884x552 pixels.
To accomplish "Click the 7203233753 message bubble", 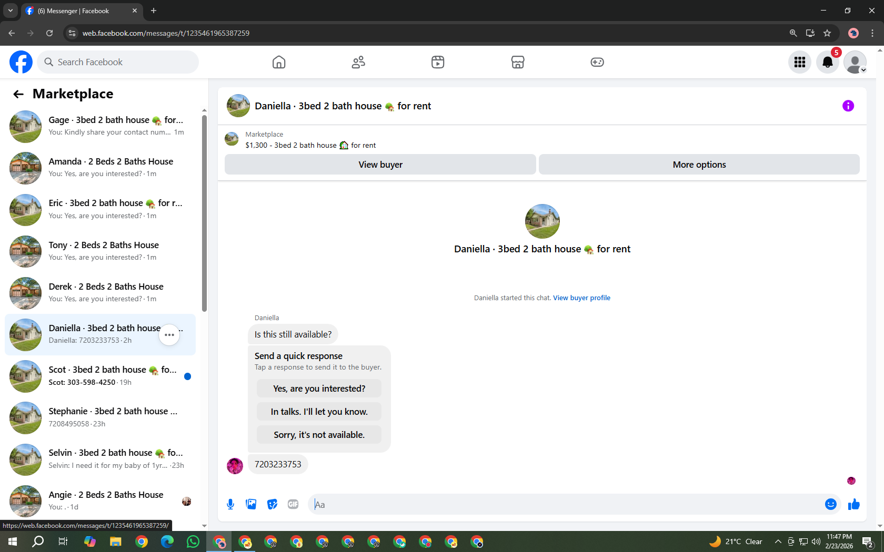I will (278, 464).
